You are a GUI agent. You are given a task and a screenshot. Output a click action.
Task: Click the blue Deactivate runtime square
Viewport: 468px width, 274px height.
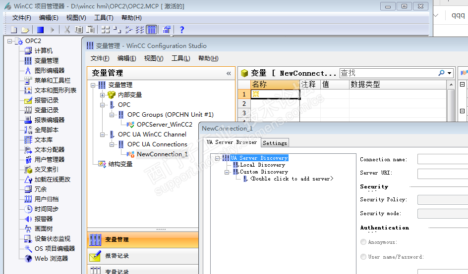(x=40, y=30)
